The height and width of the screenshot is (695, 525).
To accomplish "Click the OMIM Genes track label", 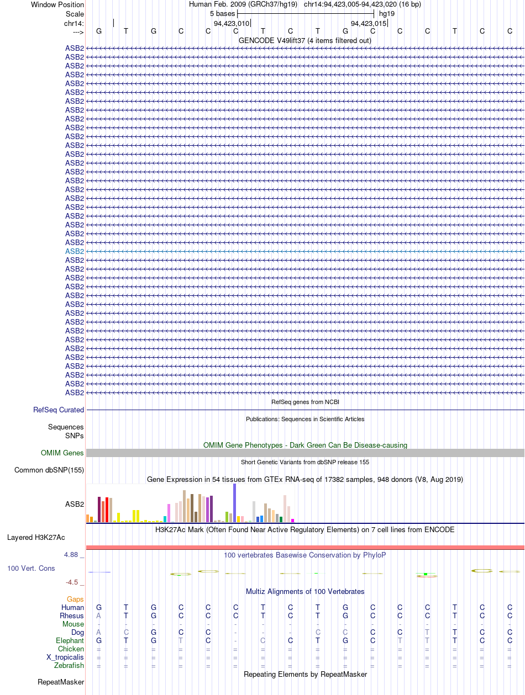I will point(62,453).
